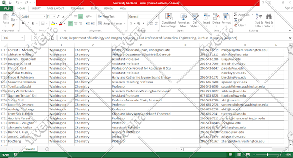Open the Calibri font name dropdown
293x158 pixels.
pos(44,17)
